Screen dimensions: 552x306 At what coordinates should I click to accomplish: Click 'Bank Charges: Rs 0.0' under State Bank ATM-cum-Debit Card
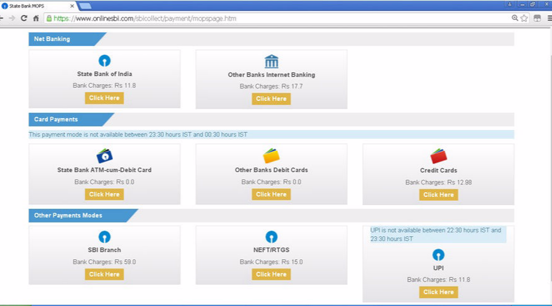point(104,182)
